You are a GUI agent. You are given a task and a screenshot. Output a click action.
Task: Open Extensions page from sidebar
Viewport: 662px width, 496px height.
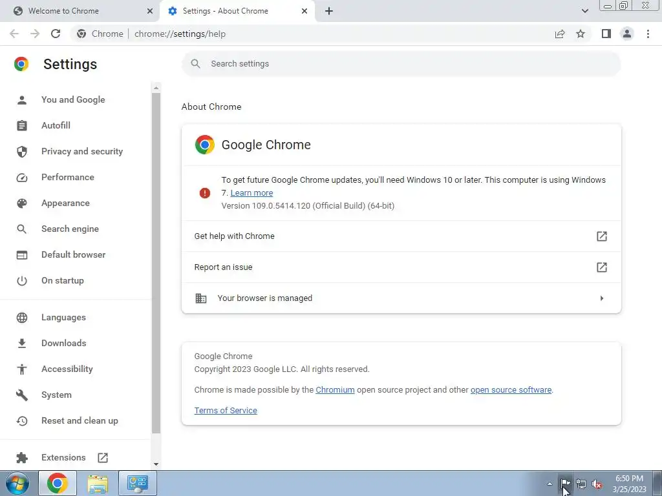click(x=63, y=458)
